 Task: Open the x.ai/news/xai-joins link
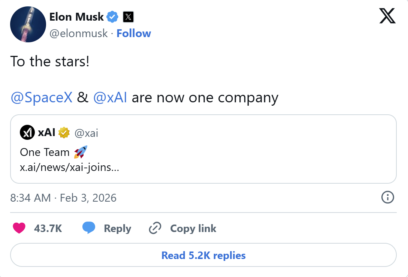pos(69,167)
